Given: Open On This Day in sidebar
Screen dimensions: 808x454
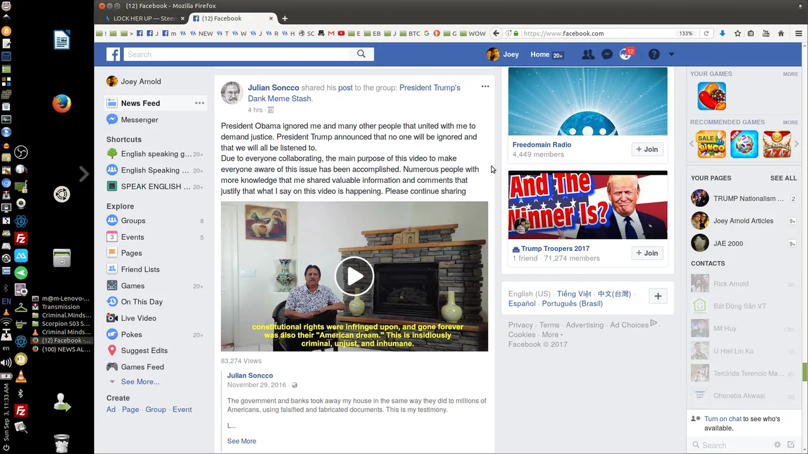Looking at the screenshot, I should (142, 302).
